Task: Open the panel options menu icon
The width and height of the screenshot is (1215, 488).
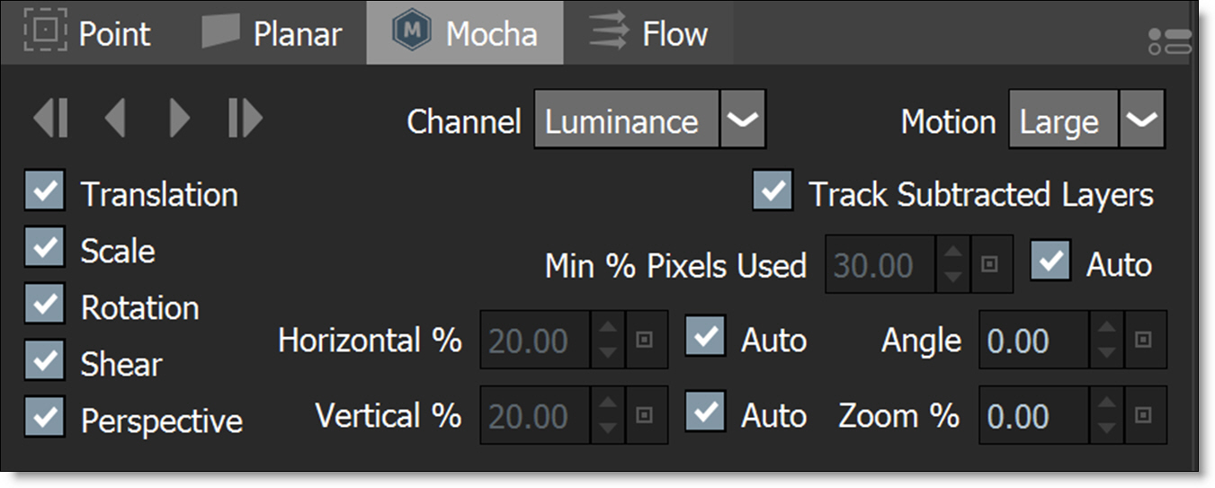Action: tap(1169, 41)
